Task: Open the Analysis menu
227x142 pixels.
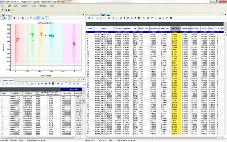Action: click(25, 6)
